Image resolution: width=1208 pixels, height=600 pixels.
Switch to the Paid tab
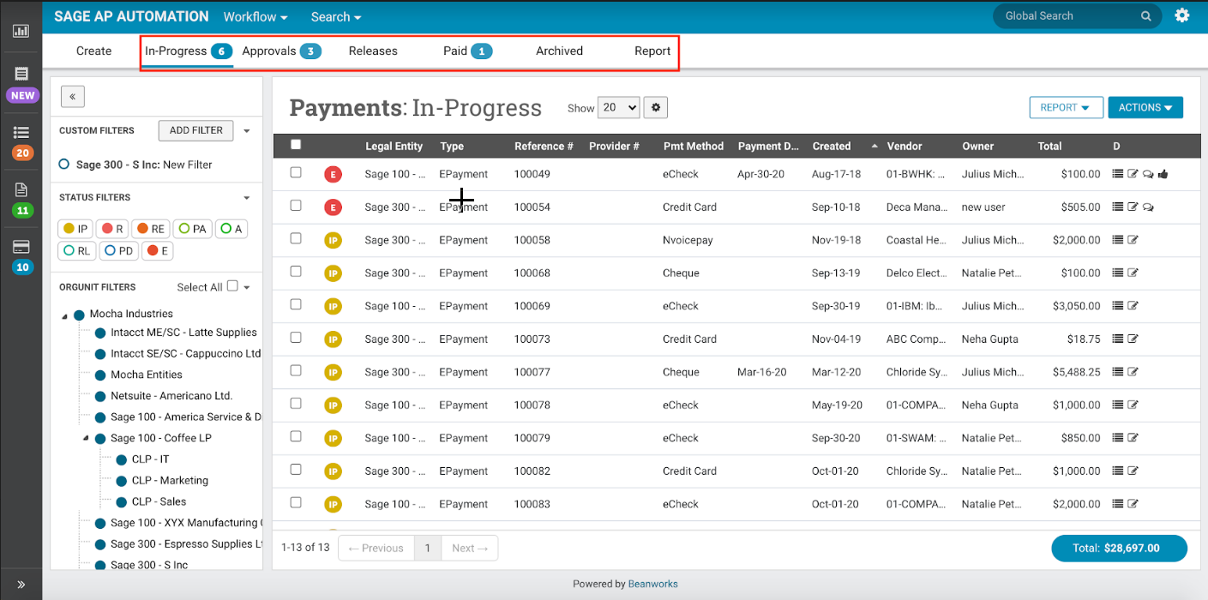click(x=468, y=51)
